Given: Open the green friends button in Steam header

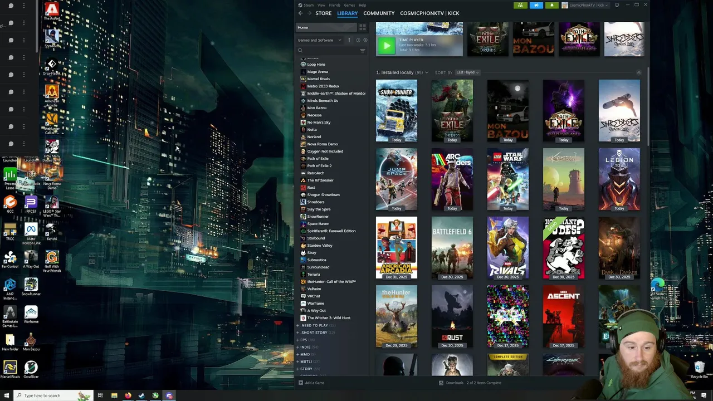Looking at the screenshot, I should coord(520,5).
